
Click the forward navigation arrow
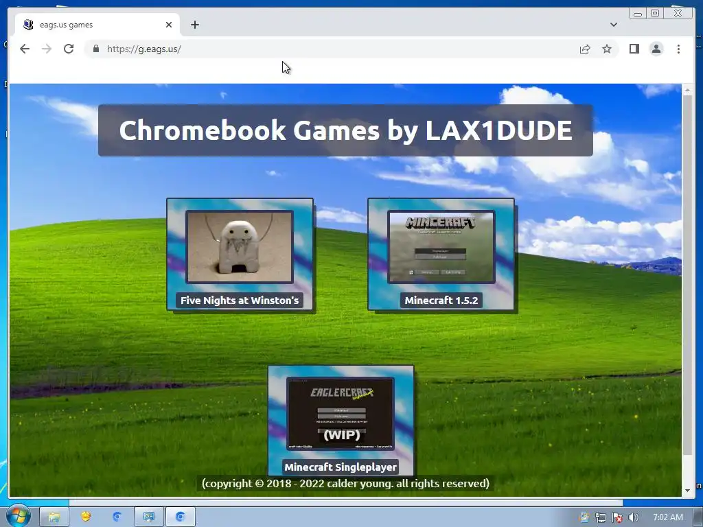coord(47,49)
